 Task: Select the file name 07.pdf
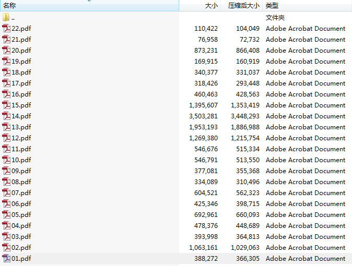(21, 193)
